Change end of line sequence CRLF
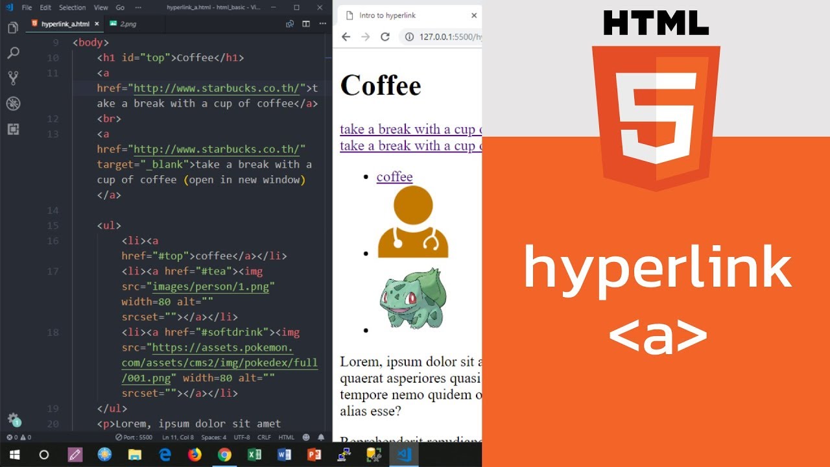This screenshot has height=467, width=830. 265,437
